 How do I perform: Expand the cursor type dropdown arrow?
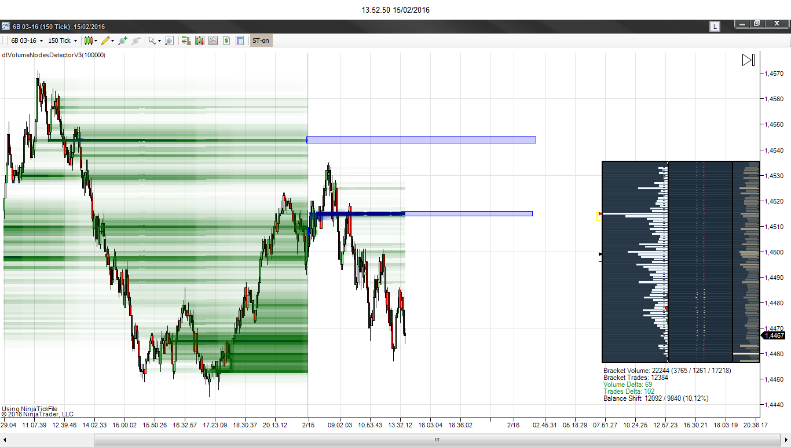[x=159, y=41]
